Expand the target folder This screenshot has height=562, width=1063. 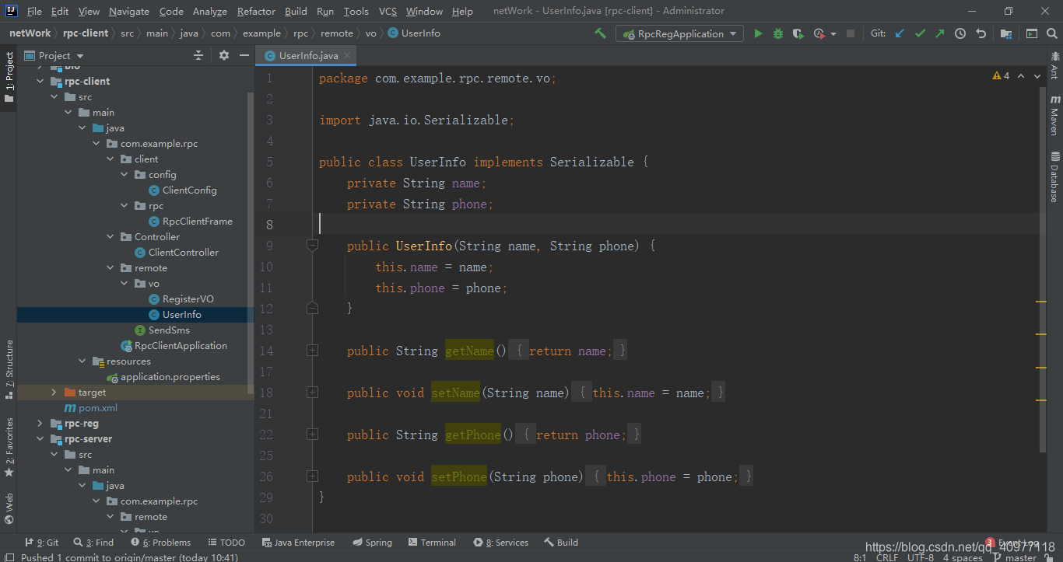54,392
